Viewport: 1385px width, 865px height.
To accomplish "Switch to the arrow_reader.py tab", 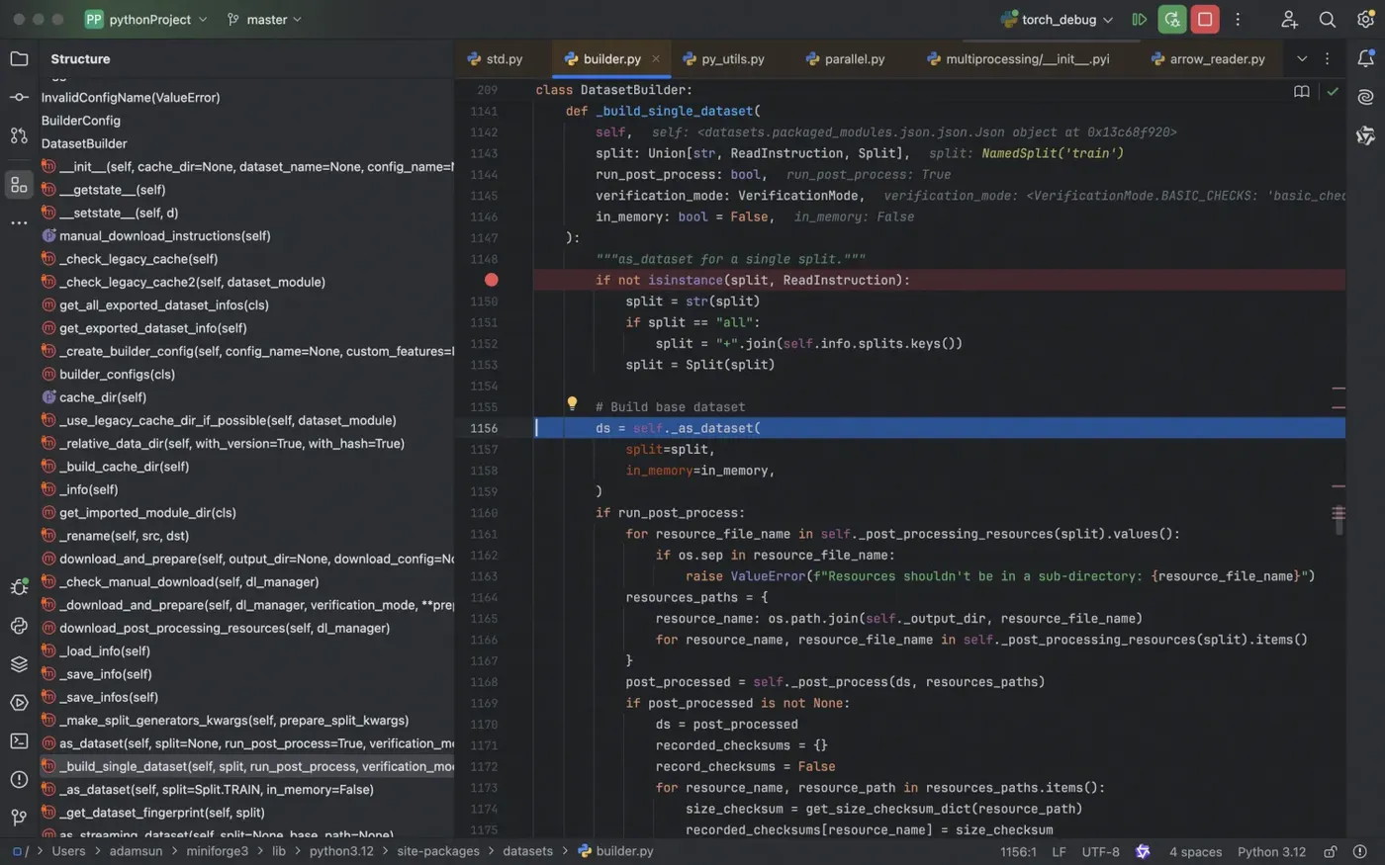I will (1208, 59).
